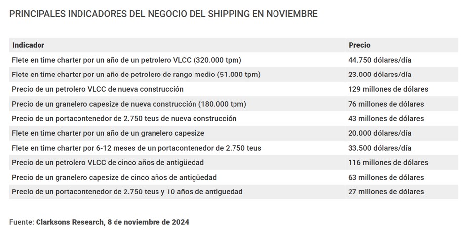Click the 'Precio' column header
This screenshot has width=469, height=228.
click(x=359, y=45)
